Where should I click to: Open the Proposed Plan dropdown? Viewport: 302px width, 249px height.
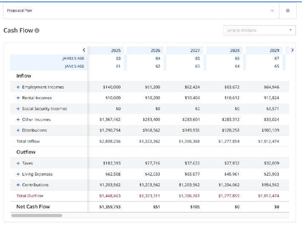[x=140, y=11]
